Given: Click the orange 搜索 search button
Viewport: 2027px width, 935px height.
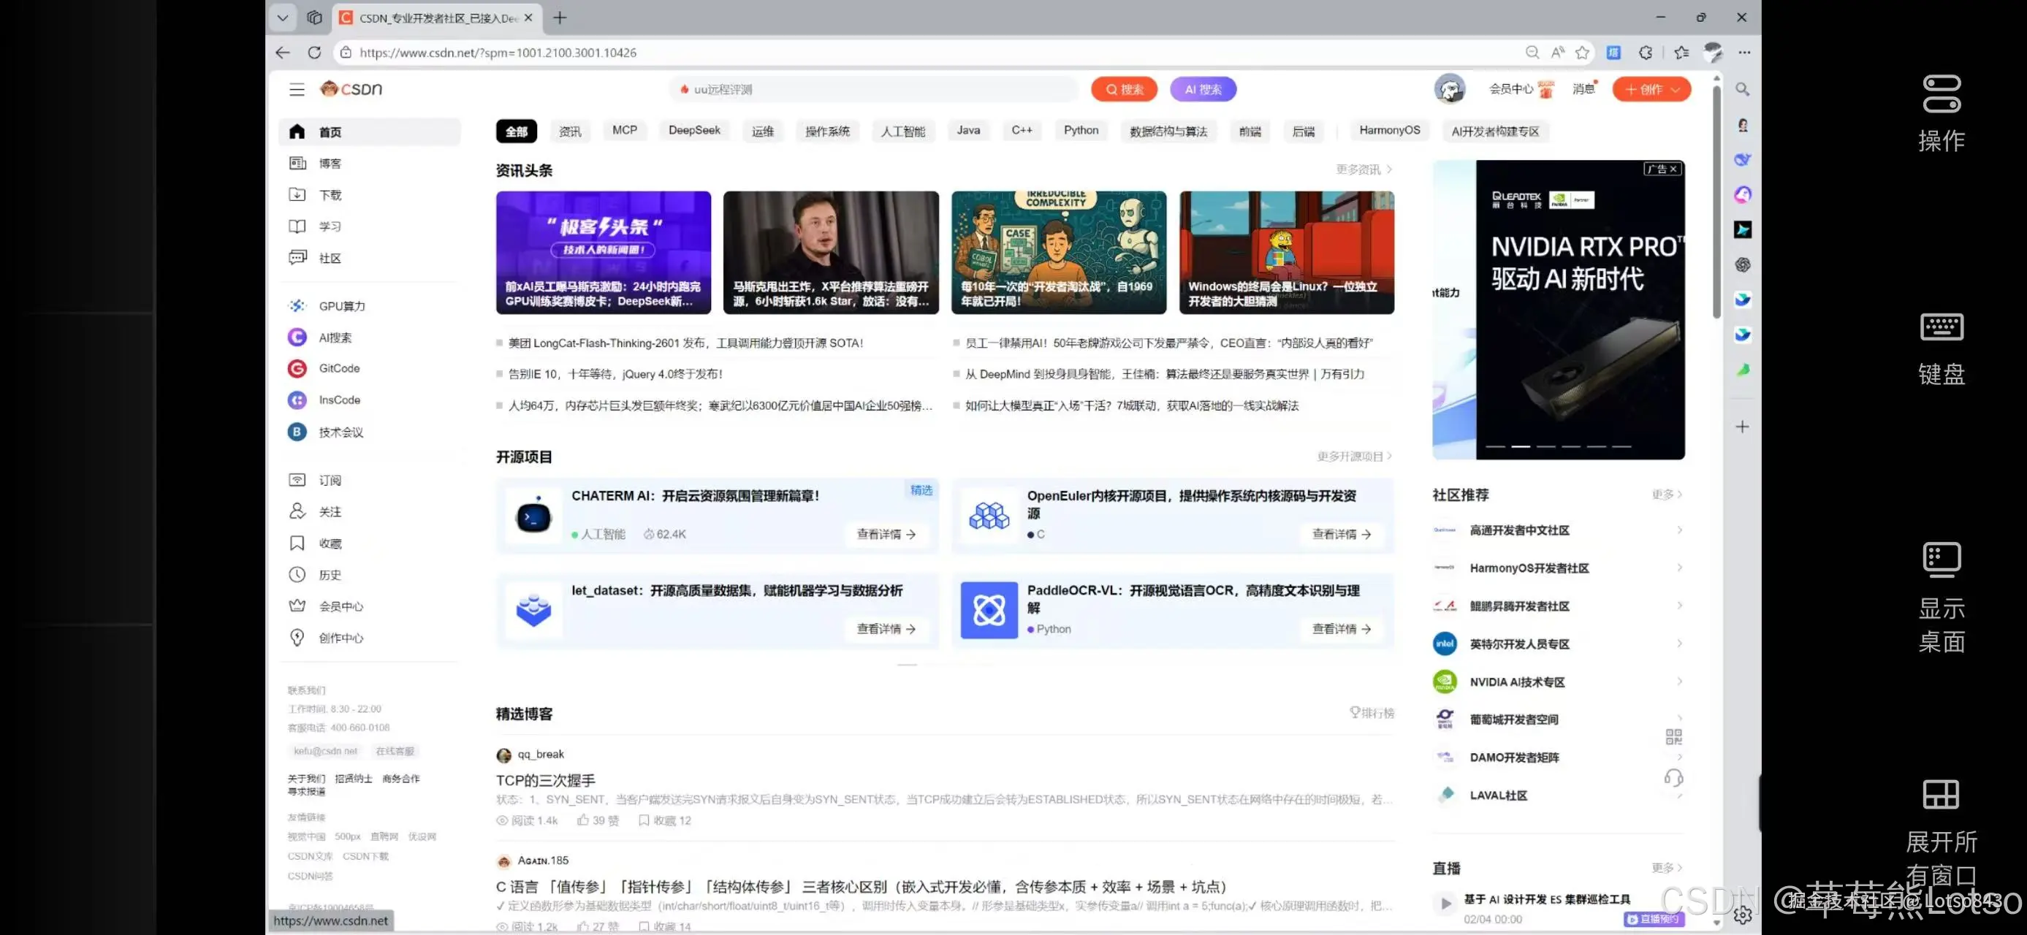Looking at the screenshot, I should [x=1124, y=89].
